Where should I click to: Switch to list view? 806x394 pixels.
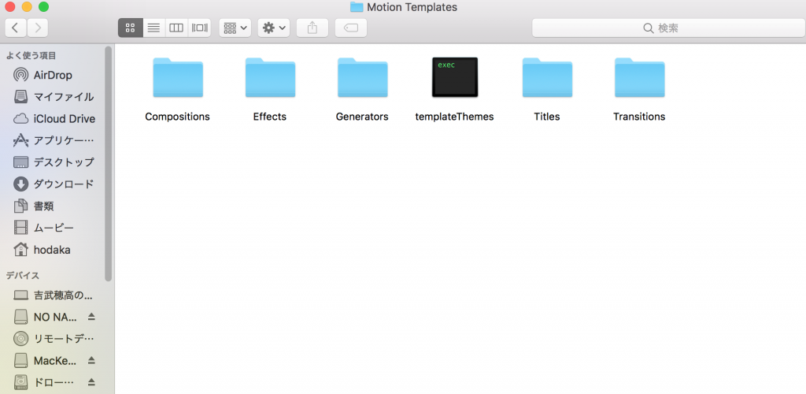[x=153, y=28]
